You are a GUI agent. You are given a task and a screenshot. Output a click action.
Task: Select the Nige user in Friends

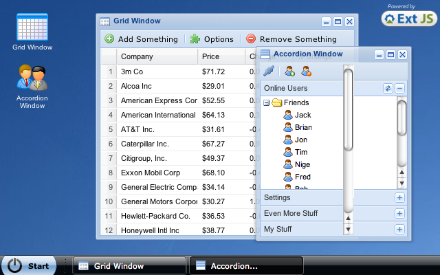302,164
